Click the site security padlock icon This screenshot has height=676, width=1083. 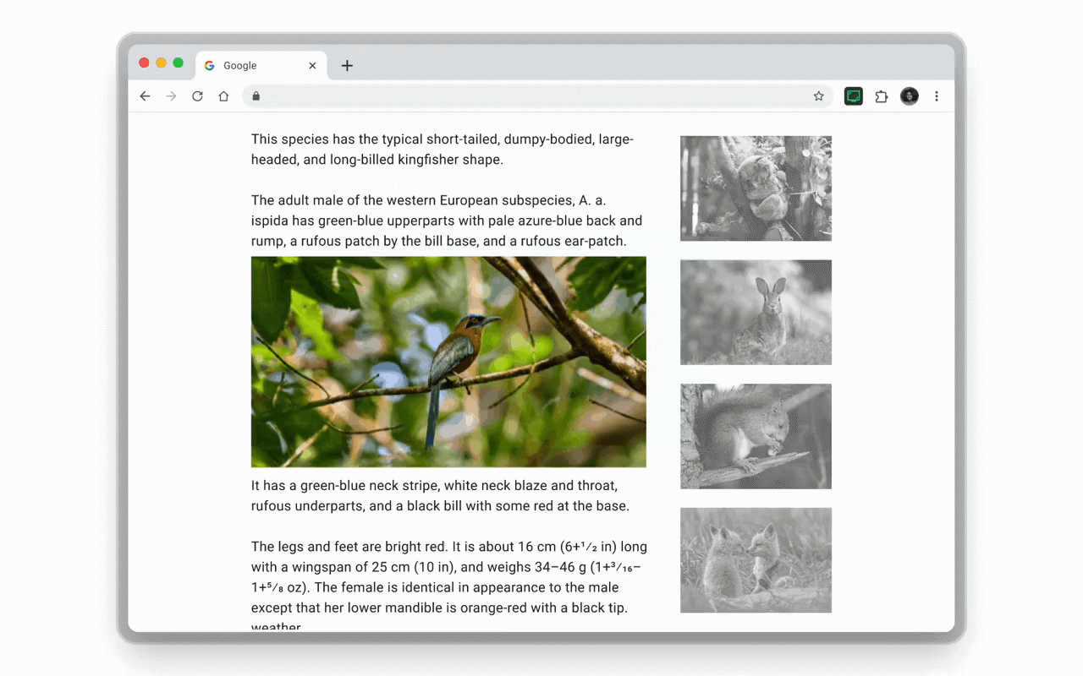256,96
